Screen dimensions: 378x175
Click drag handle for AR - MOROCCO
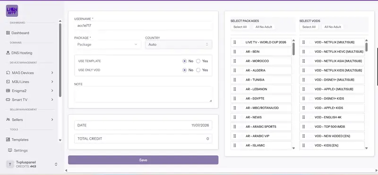click(x=235, y=61)
